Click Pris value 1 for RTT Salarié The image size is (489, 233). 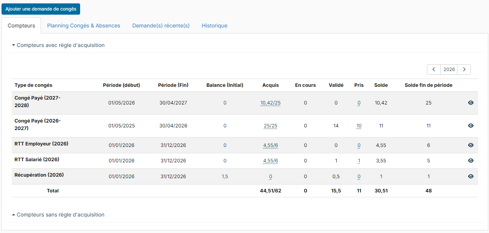(359, 161)
